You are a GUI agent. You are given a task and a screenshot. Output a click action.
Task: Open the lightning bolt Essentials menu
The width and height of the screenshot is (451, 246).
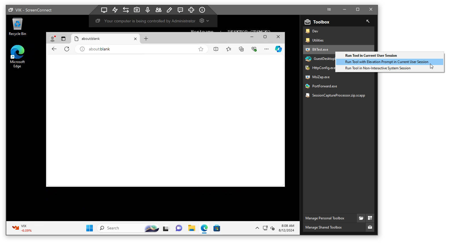(115, 10)
